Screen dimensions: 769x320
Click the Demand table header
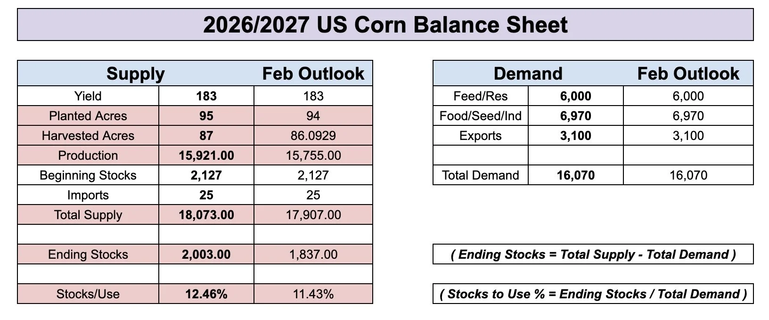528,74
